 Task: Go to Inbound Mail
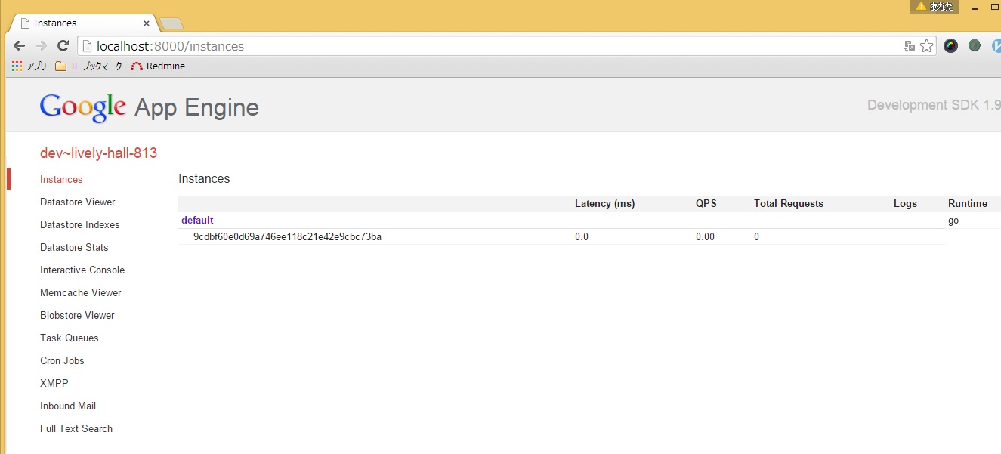pyautogui.click(x=68, y=406)
